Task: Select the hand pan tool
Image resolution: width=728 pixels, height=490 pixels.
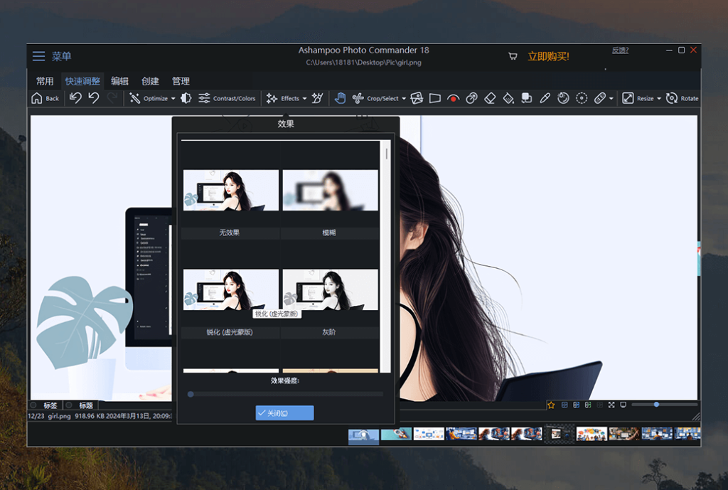Action: pos(341,98)
